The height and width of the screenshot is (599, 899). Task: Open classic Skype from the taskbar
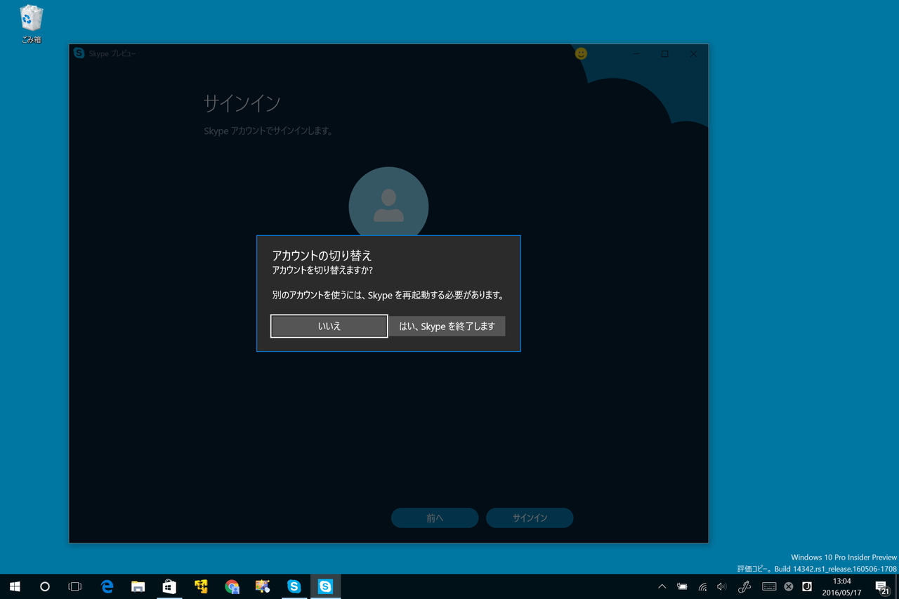[294, 586]
